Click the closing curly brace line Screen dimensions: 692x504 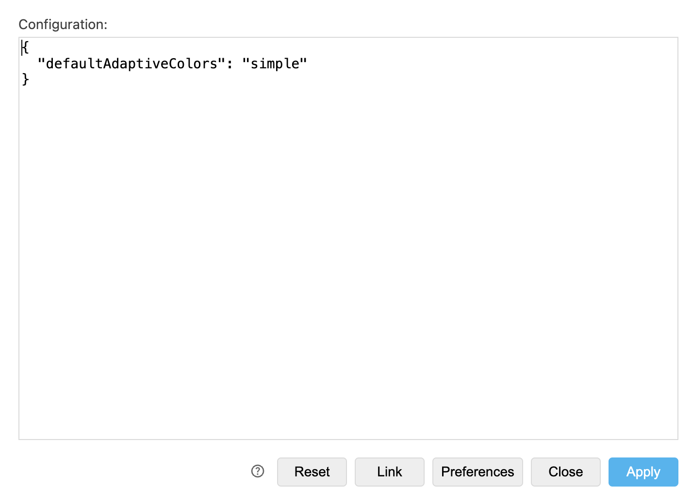26,79
